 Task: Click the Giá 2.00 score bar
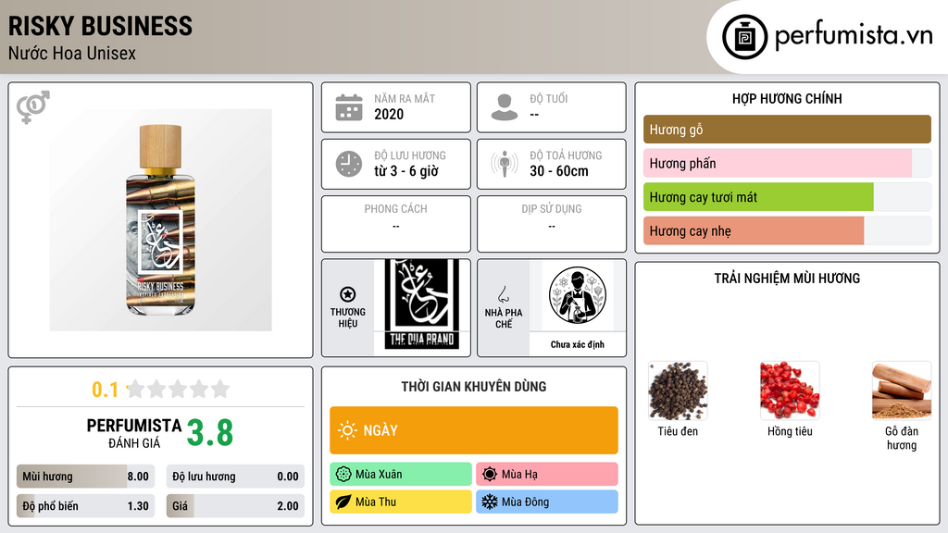point(235,506)
